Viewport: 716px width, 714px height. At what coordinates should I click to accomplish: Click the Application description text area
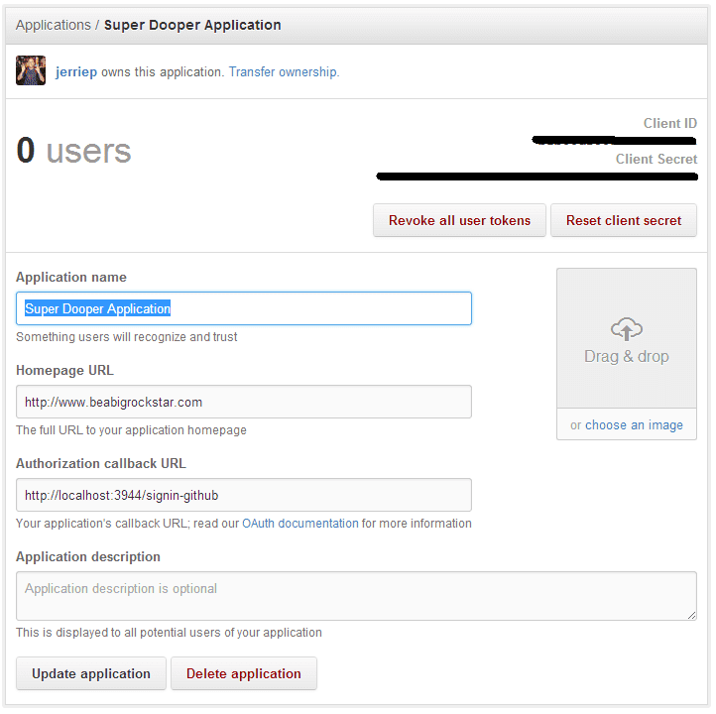[356, 595]
